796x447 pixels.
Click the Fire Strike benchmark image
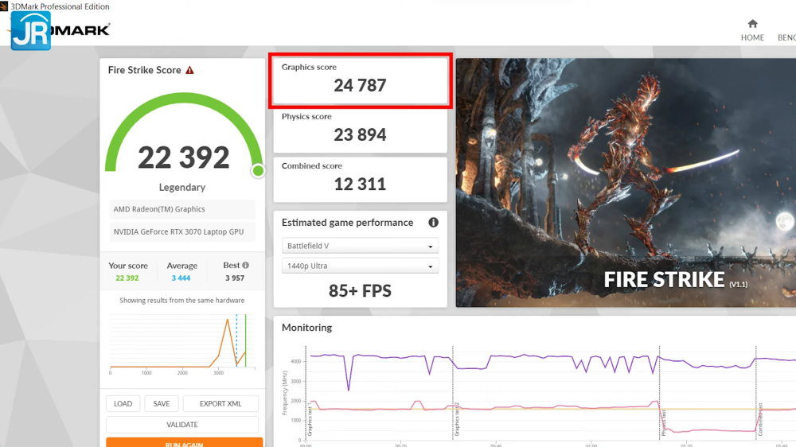pyautogui.click(x=625, y=182)
